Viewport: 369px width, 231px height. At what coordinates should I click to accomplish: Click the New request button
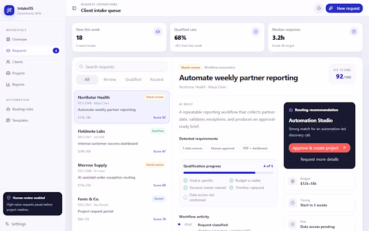point(344,8)
